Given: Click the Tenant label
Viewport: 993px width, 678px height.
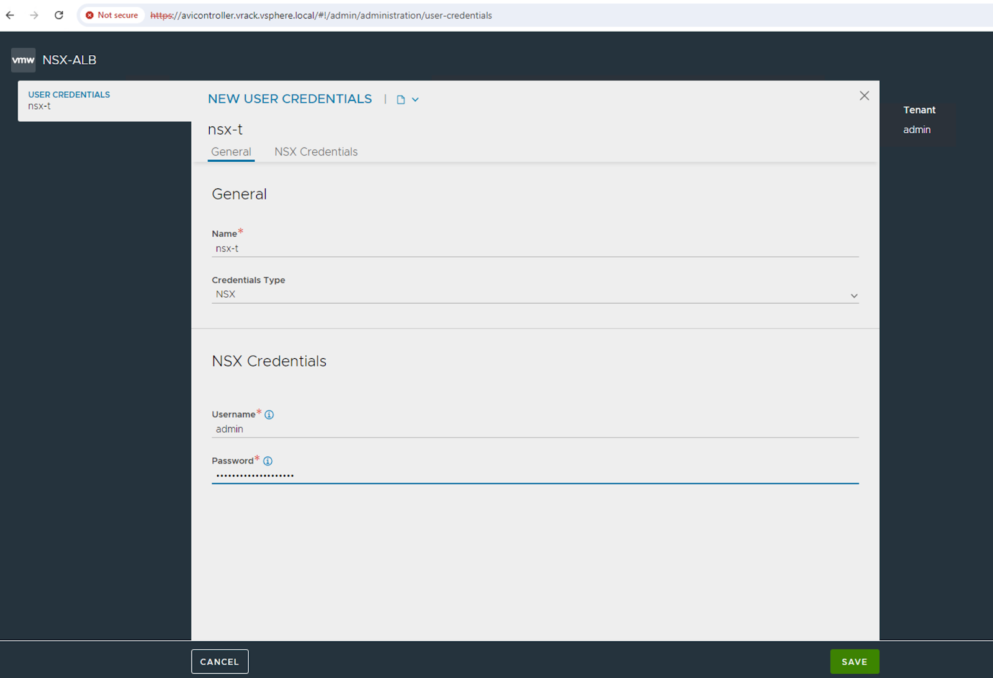Looking at the screenshot, I should 919,110.
